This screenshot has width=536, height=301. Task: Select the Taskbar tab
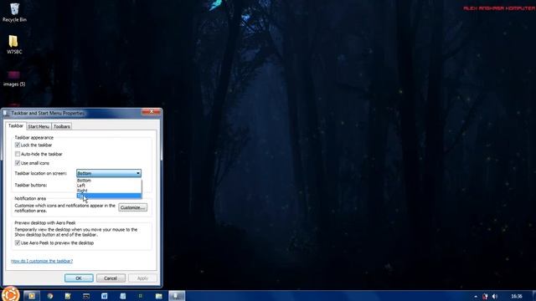[x=16, y=126]
